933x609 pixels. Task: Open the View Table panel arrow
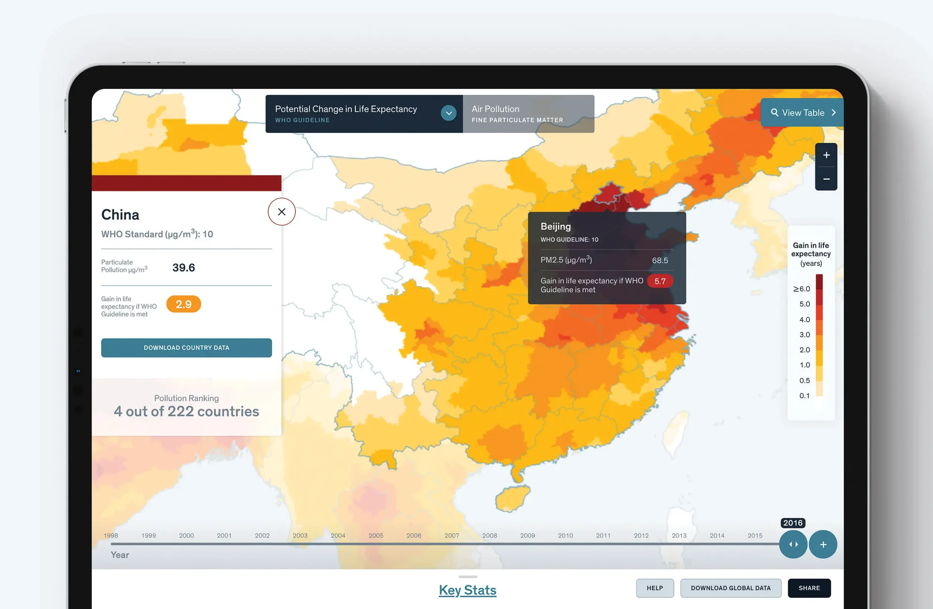pos(833,112)
